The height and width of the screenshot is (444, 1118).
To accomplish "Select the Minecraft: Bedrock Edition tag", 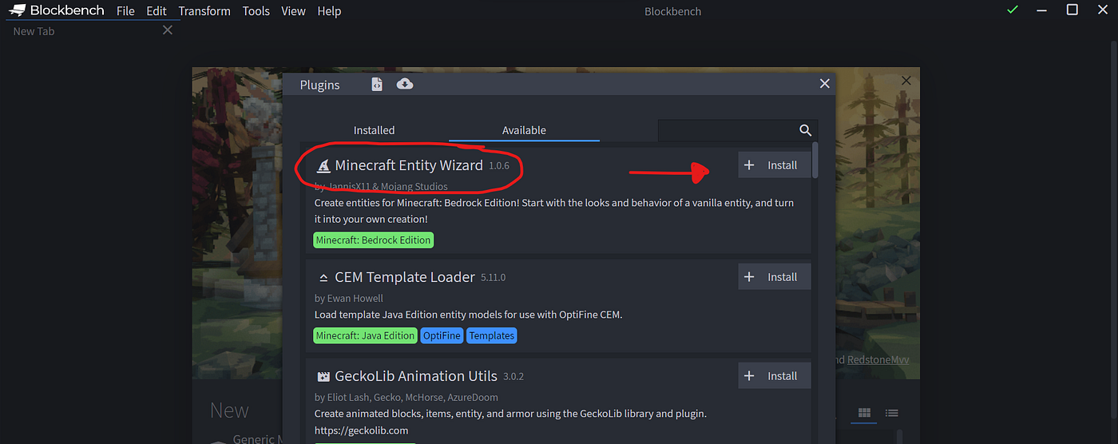I will pyautogui.click(x=373, y=240).
